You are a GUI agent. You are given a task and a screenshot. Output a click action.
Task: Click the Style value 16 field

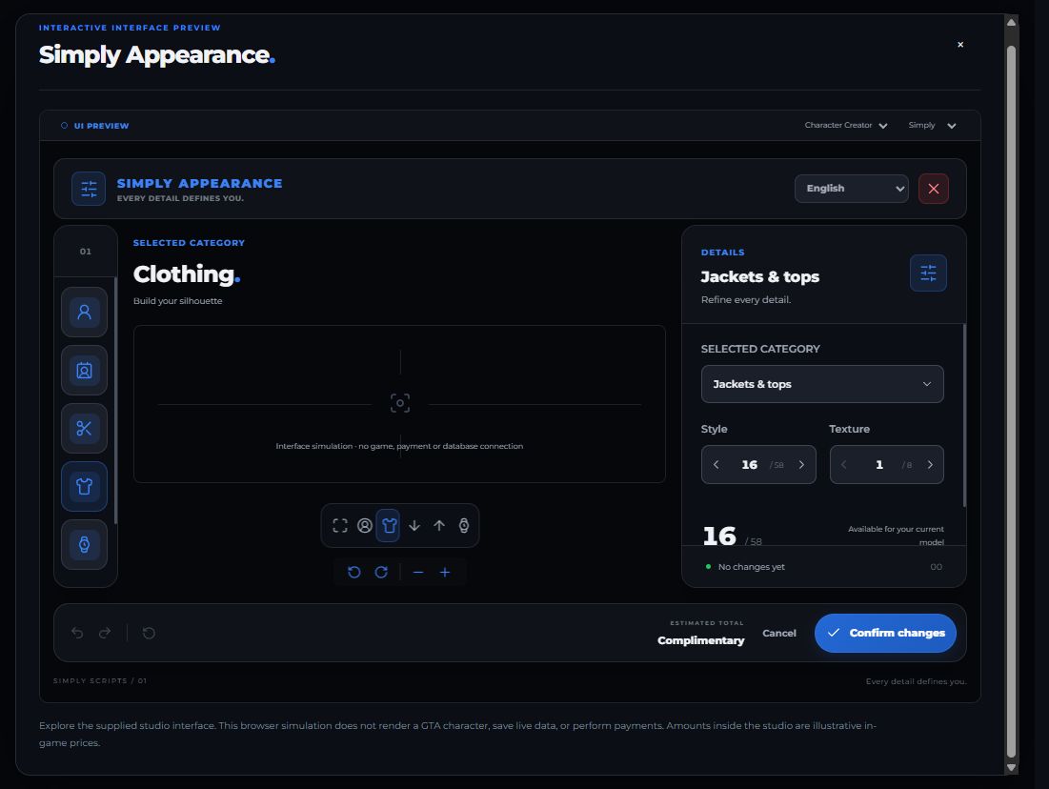(749, 464)
